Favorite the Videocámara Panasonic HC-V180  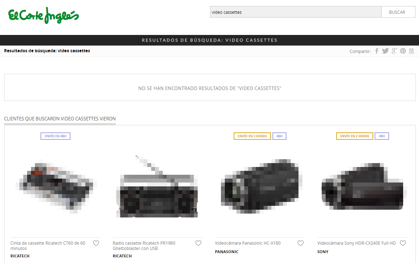[301, 243]
